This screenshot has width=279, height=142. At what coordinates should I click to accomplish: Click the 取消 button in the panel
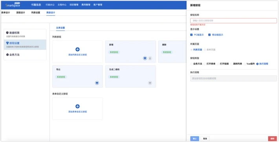[x=205, y=138]
